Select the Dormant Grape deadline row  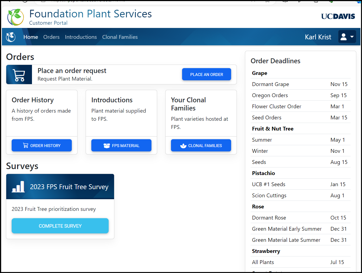[300, 84]
